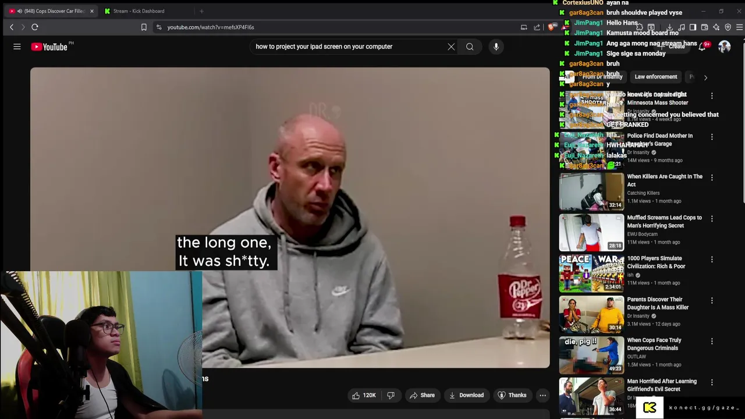Open the YouTube guide hamburger menu
Image resolution: width=745 pixels, height=419 pixels.
(17, 47)
